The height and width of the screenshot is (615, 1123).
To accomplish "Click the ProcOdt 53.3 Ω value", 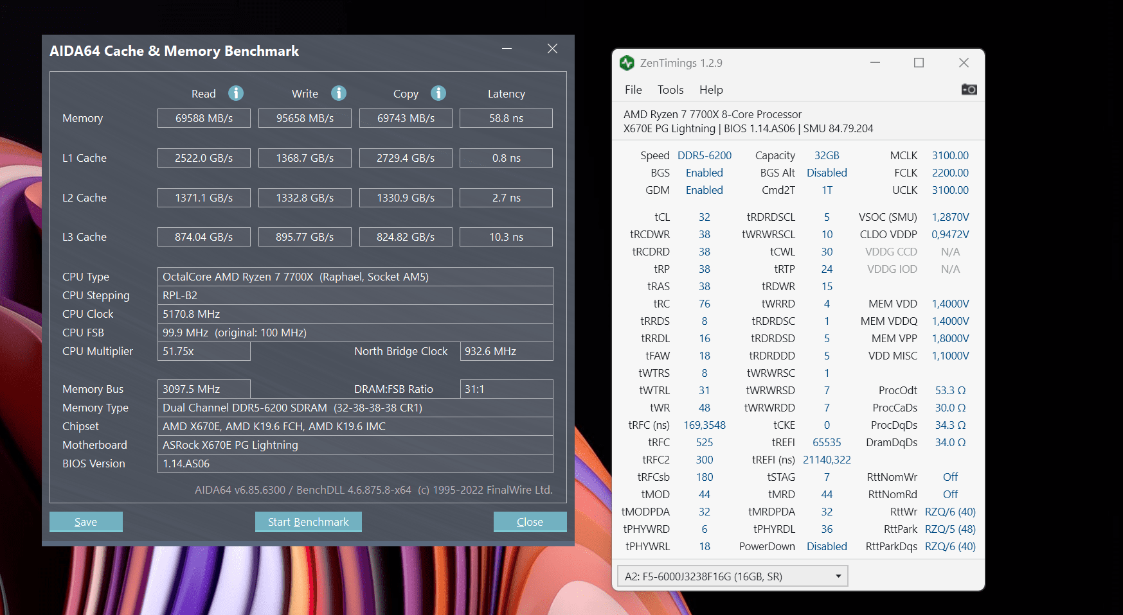I will [950, 390].
